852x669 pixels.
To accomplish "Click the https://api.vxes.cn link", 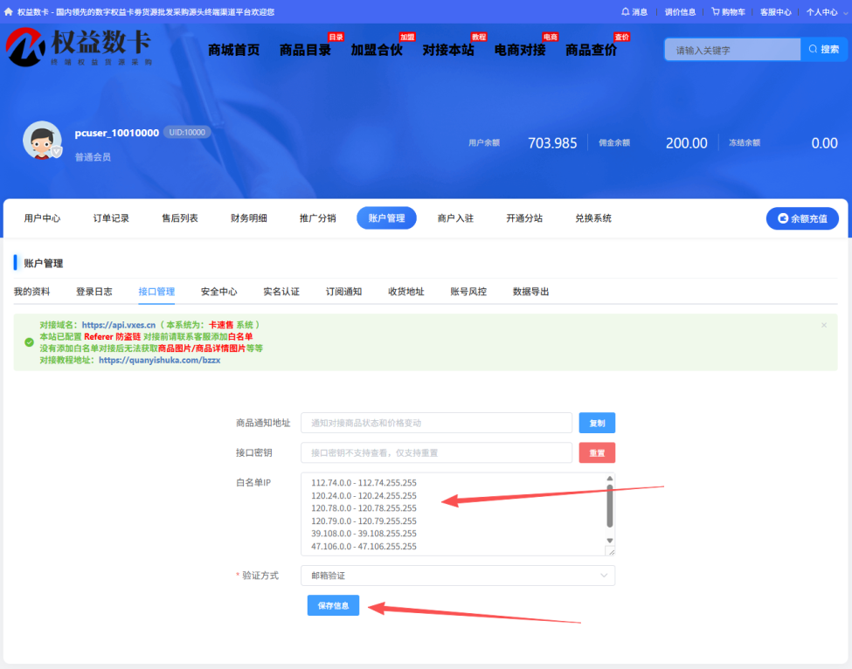I will pyautogui.click(x=119, y=325).
